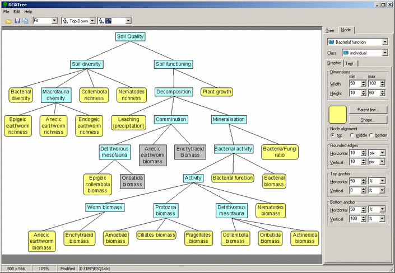Open the Top anchor Horizontal unit dropdown
Image resolution: width=395 pixels, height=273 pixels.
[383, 181]
